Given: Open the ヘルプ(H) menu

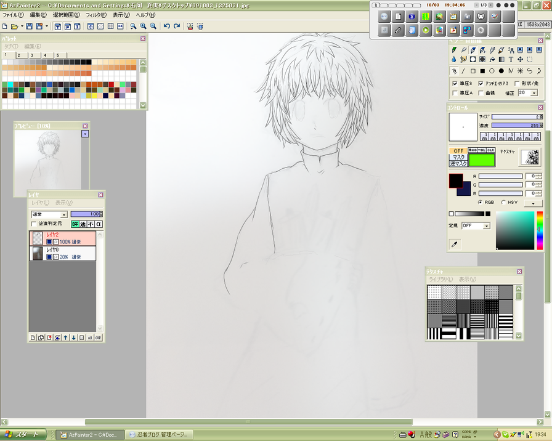Looking at the screenshot, I should [145, 15].
